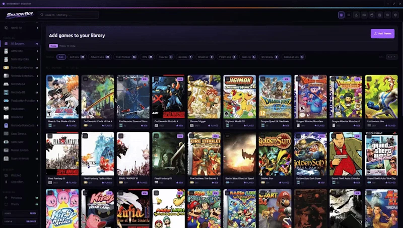
Task: Open more-options icon on Earthworm Jim card
Action: tap(369, 79)
